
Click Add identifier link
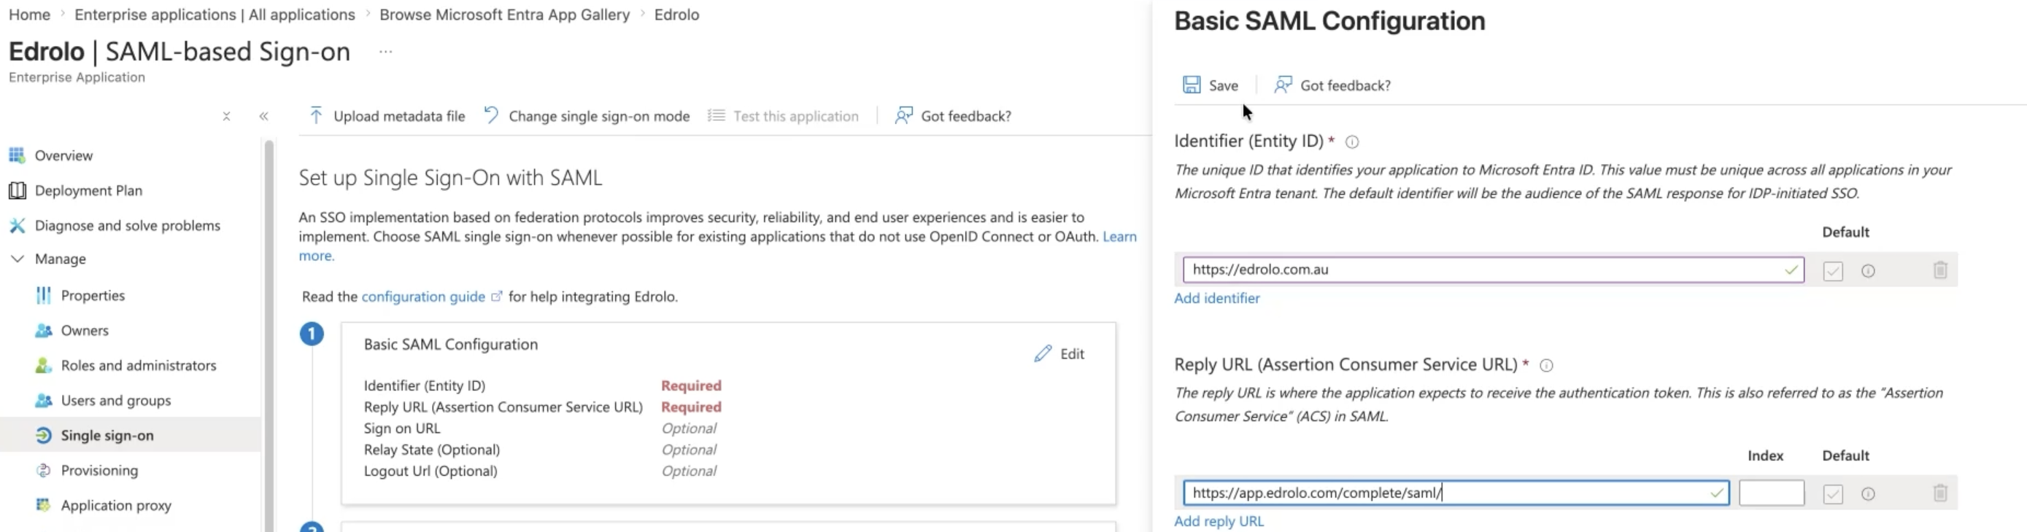click(x=1216, y=299)
